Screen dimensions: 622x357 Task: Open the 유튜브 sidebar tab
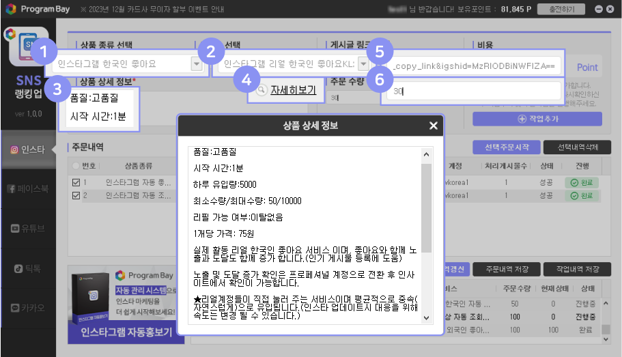[29, 228]
